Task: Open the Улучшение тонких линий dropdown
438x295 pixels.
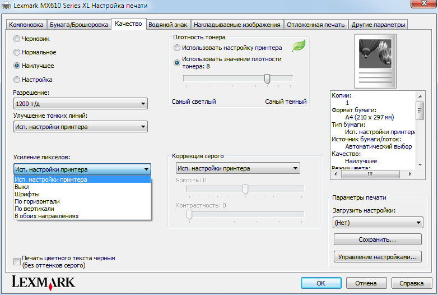Action: pos(81,127)
